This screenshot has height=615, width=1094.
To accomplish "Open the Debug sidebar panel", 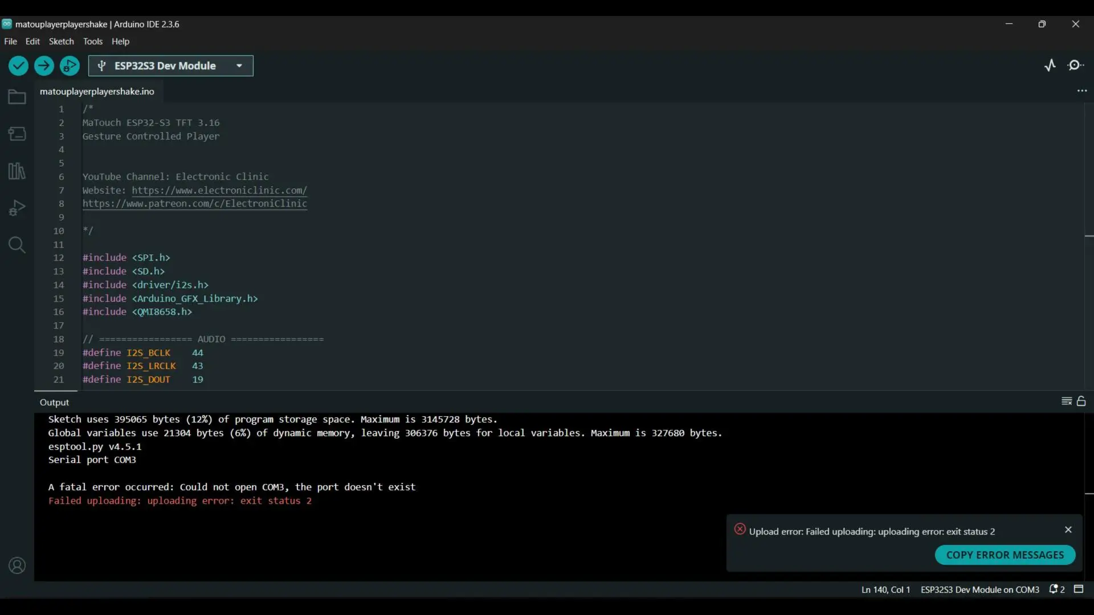I will 17,208.
